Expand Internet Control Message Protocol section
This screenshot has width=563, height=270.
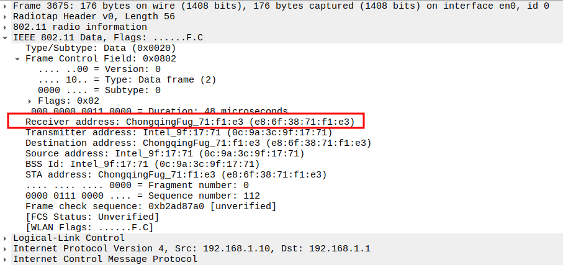(x=6, y=259)
